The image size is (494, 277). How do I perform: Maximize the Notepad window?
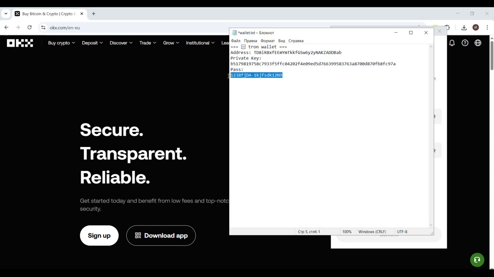tap(411, 33)
